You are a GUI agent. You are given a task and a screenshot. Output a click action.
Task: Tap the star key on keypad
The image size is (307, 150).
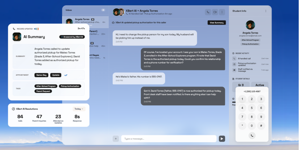242,126
